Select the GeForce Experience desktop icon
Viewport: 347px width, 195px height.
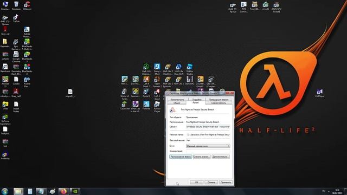point(5,120)
